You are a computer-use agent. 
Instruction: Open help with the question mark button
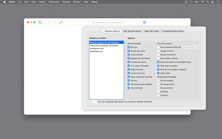click(198, 101)
